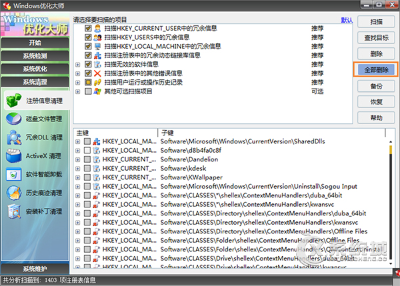Toggle 扫描无效的软件信息 checkbox
The image size is (400, 286).
[x=88, y=64]
